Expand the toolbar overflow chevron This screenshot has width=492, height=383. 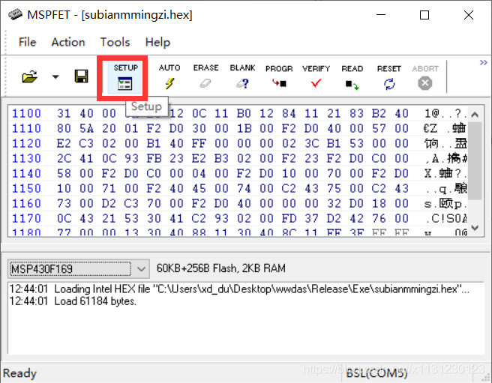click(484, 63)
